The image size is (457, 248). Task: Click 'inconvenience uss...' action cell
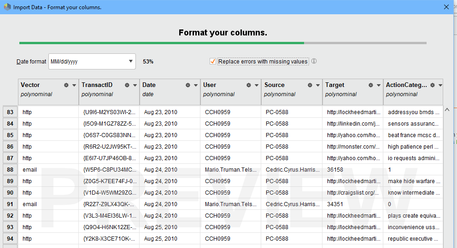413,227
